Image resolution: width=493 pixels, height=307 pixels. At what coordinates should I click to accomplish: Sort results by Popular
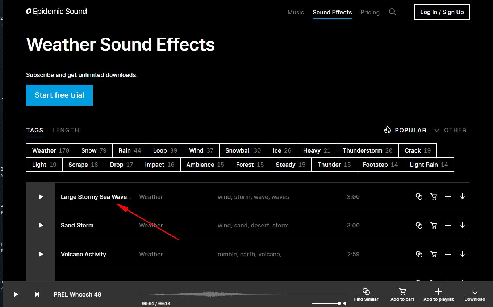click(405, 130)
